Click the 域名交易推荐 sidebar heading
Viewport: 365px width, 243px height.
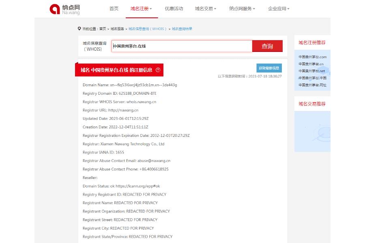(312, 104)
